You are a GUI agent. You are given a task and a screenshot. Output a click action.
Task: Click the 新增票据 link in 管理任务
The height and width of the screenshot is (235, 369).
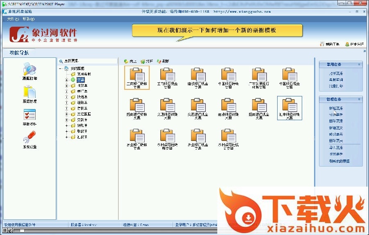coord(335,108)
